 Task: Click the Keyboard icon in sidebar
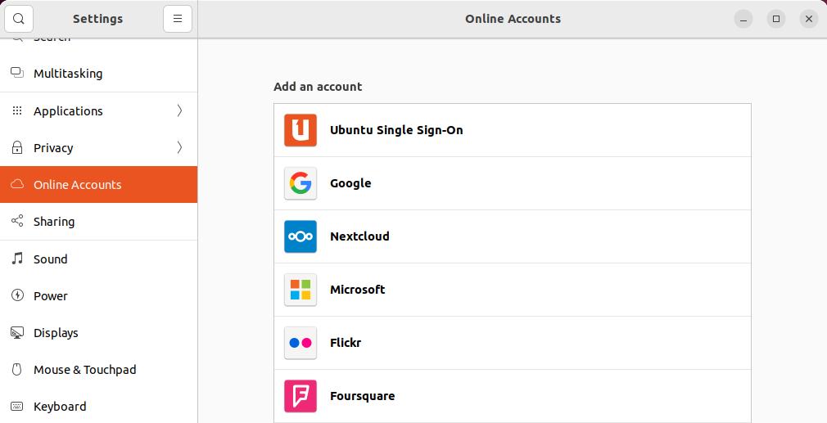click(x=17, y=406)
